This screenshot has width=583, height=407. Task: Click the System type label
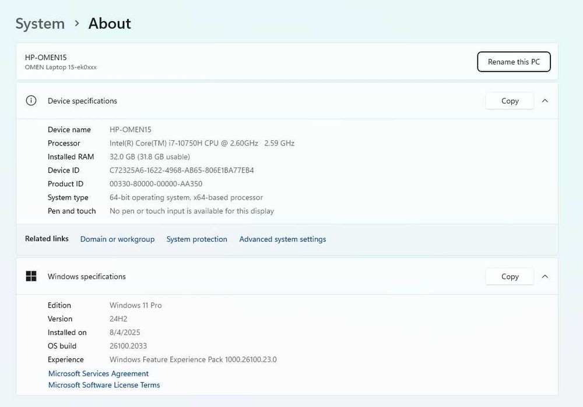[68, 197]
